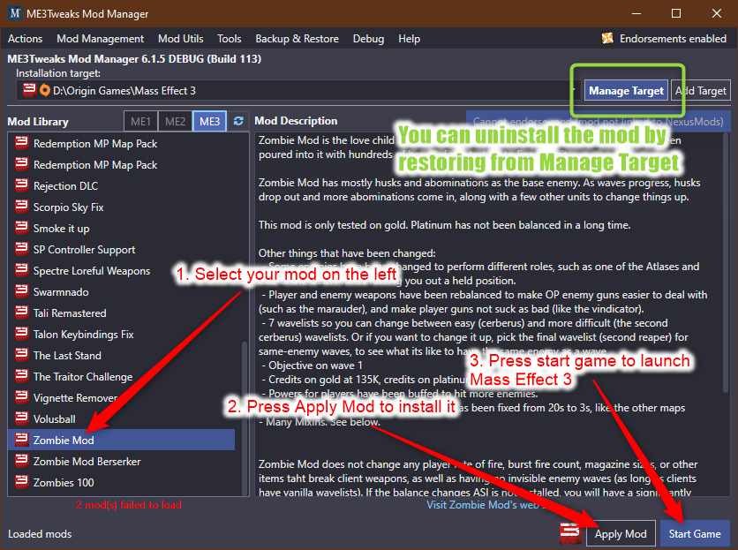This screenshot has width=738, height=550.
Task: Click the Scorpio Sky Fix mod icon
Action: (x=20, y=207)
